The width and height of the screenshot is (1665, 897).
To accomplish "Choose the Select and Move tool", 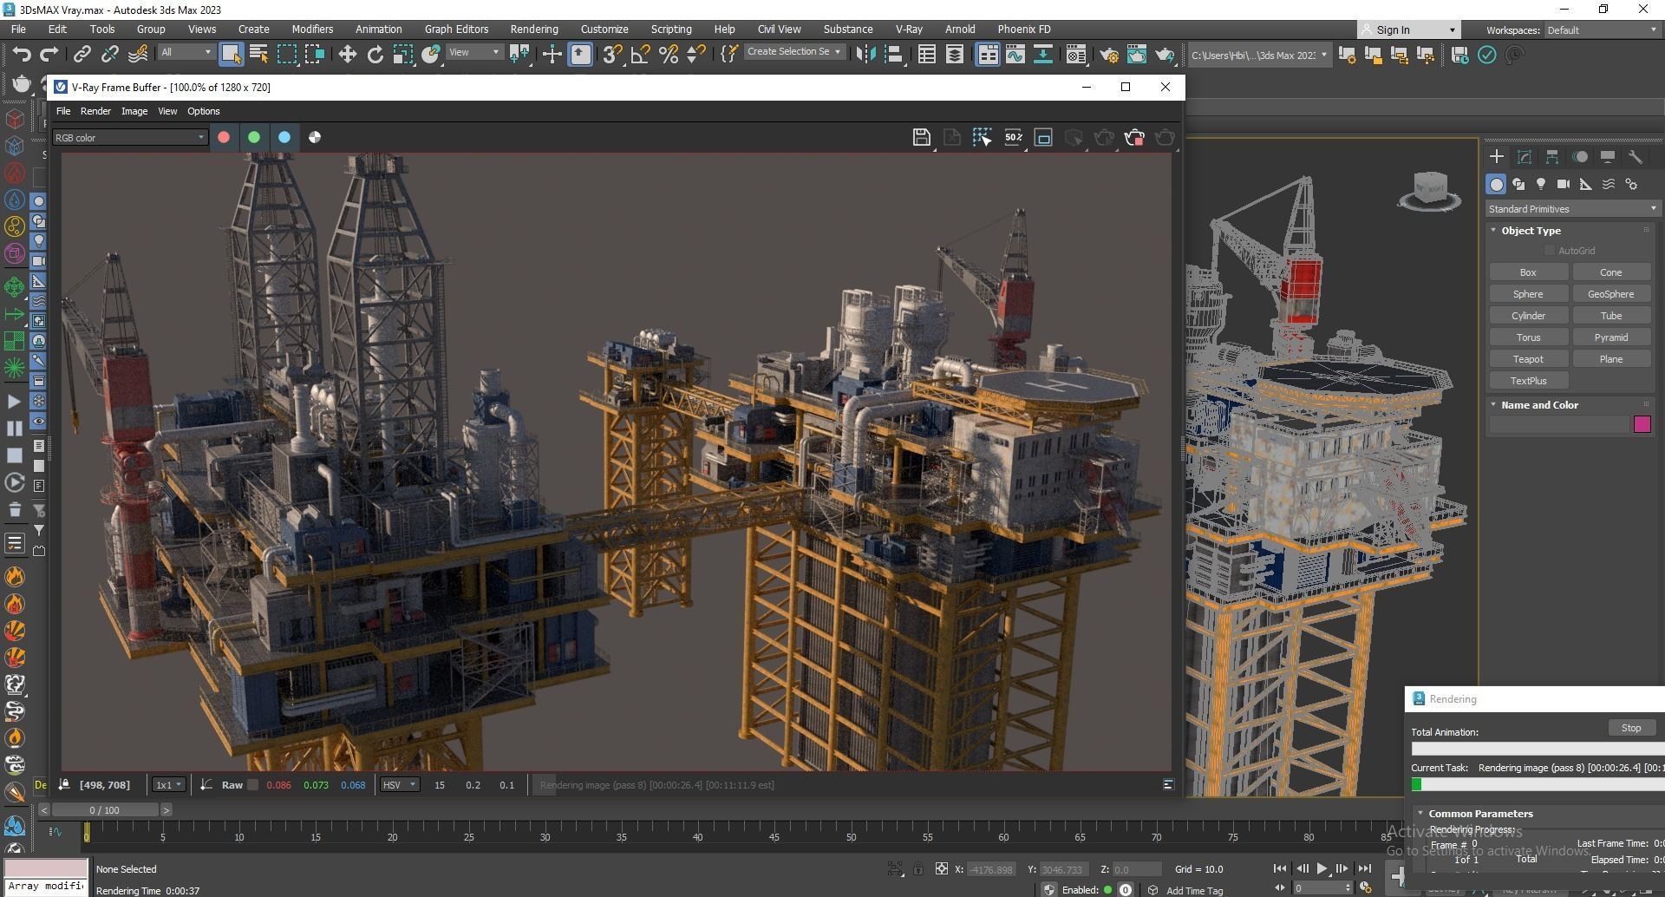I will pyautogui.click(x=347, y=55).
